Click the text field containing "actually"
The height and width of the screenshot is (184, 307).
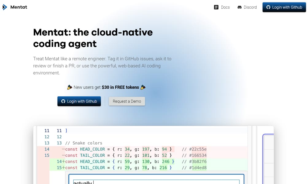(x=156, y=182)
